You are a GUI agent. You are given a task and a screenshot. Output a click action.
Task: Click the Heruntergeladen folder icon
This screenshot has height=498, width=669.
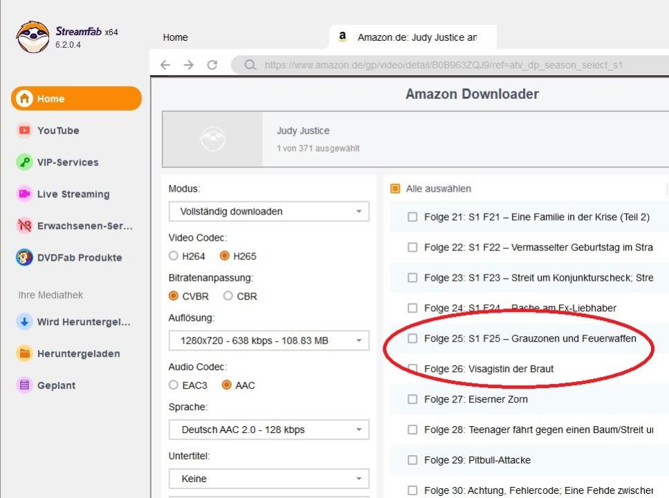[24, 353]
